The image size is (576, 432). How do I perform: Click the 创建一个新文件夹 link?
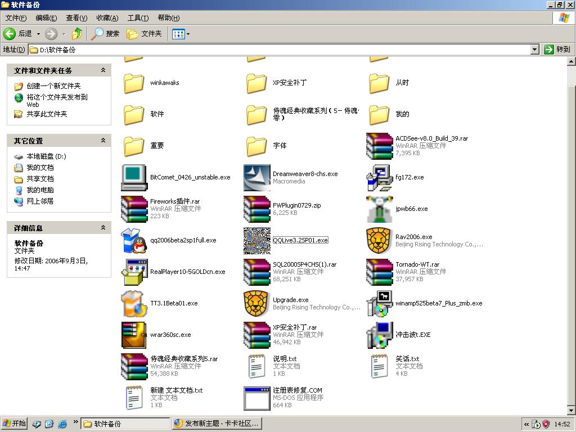(53, 86)
